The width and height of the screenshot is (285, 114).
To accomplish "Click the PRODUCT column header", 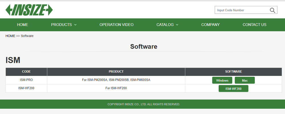I will (x=116, y=72).
